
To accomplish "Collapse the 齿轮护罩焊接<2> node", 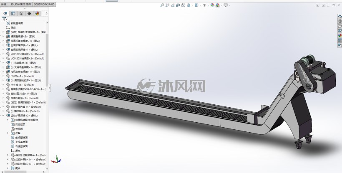I will (x=3, y=116).
